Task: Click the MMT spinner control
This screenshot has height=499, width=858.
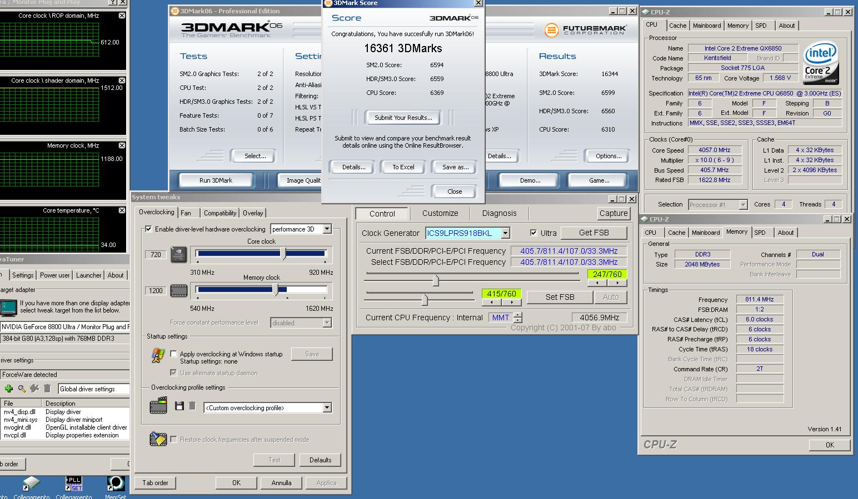Action: tap(518, 317)
